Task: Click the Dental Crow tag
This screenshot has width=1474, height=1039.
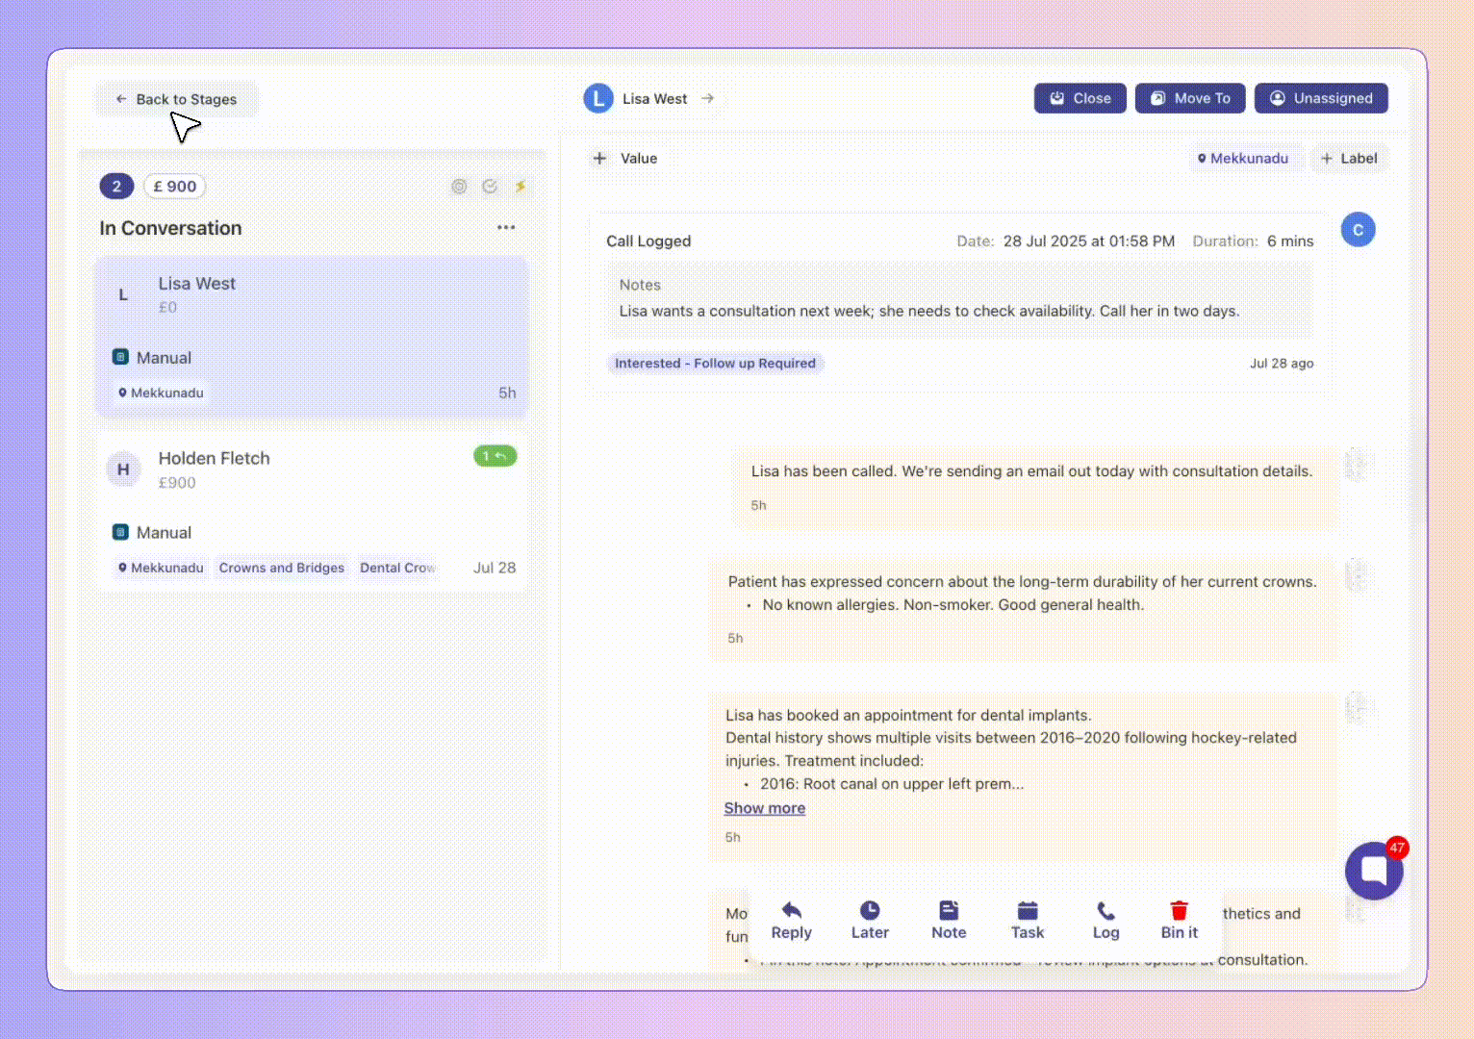Action: click(x=397, y=568)
